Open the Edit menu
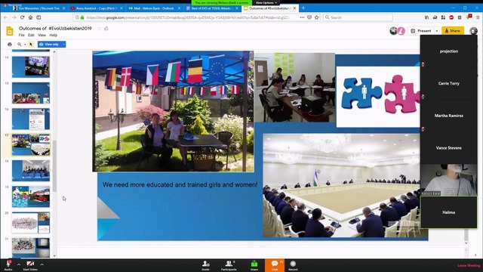483x272 pixels. pyautogui.click(x=31, y=36)
